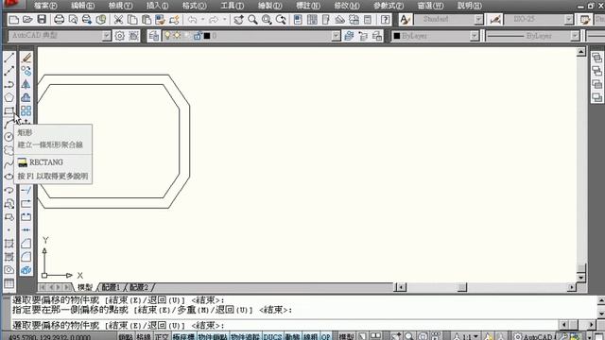Select the Spline draw tool
Viewport: 605px width, 340px height.
pyautogui.click(x=9, y=163)
